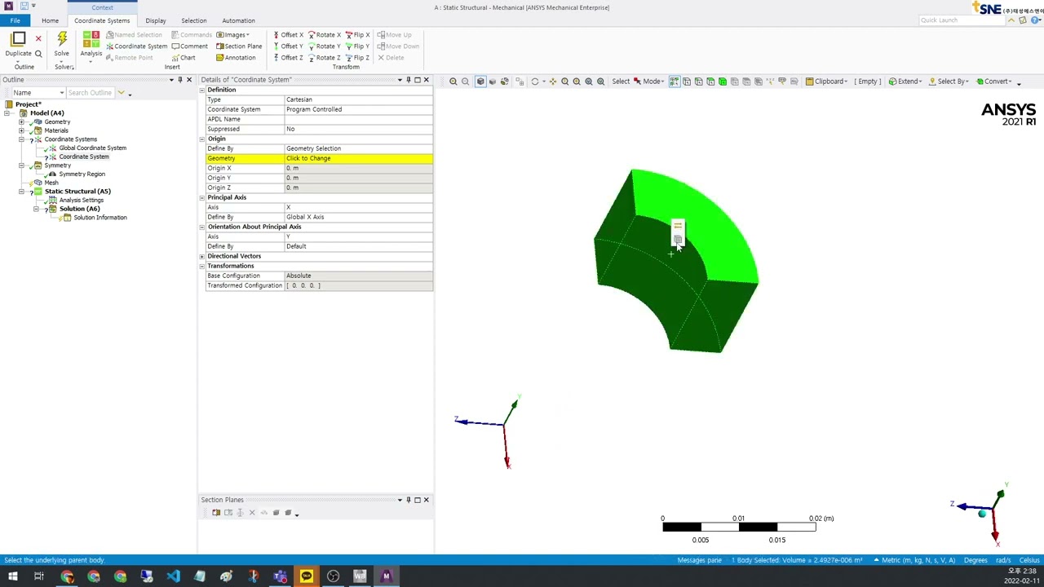Select the Body selection filter (green cube)

pyautogui.click(x=723, y=82)
